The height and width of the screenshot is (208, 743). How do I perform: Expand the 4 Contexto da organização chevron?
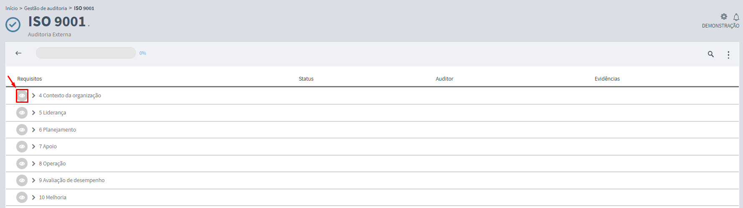[x=33, y=96]
